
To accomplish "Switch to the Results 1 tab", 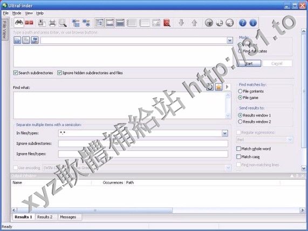I will click(23, 217).
